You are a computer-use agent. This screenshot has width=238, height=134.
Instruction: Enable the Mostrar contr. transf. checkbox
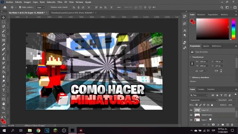(x=49, y=7)
